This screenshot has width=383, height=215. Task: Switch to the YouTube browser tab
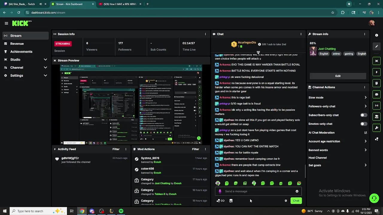[x=120, y=4]
